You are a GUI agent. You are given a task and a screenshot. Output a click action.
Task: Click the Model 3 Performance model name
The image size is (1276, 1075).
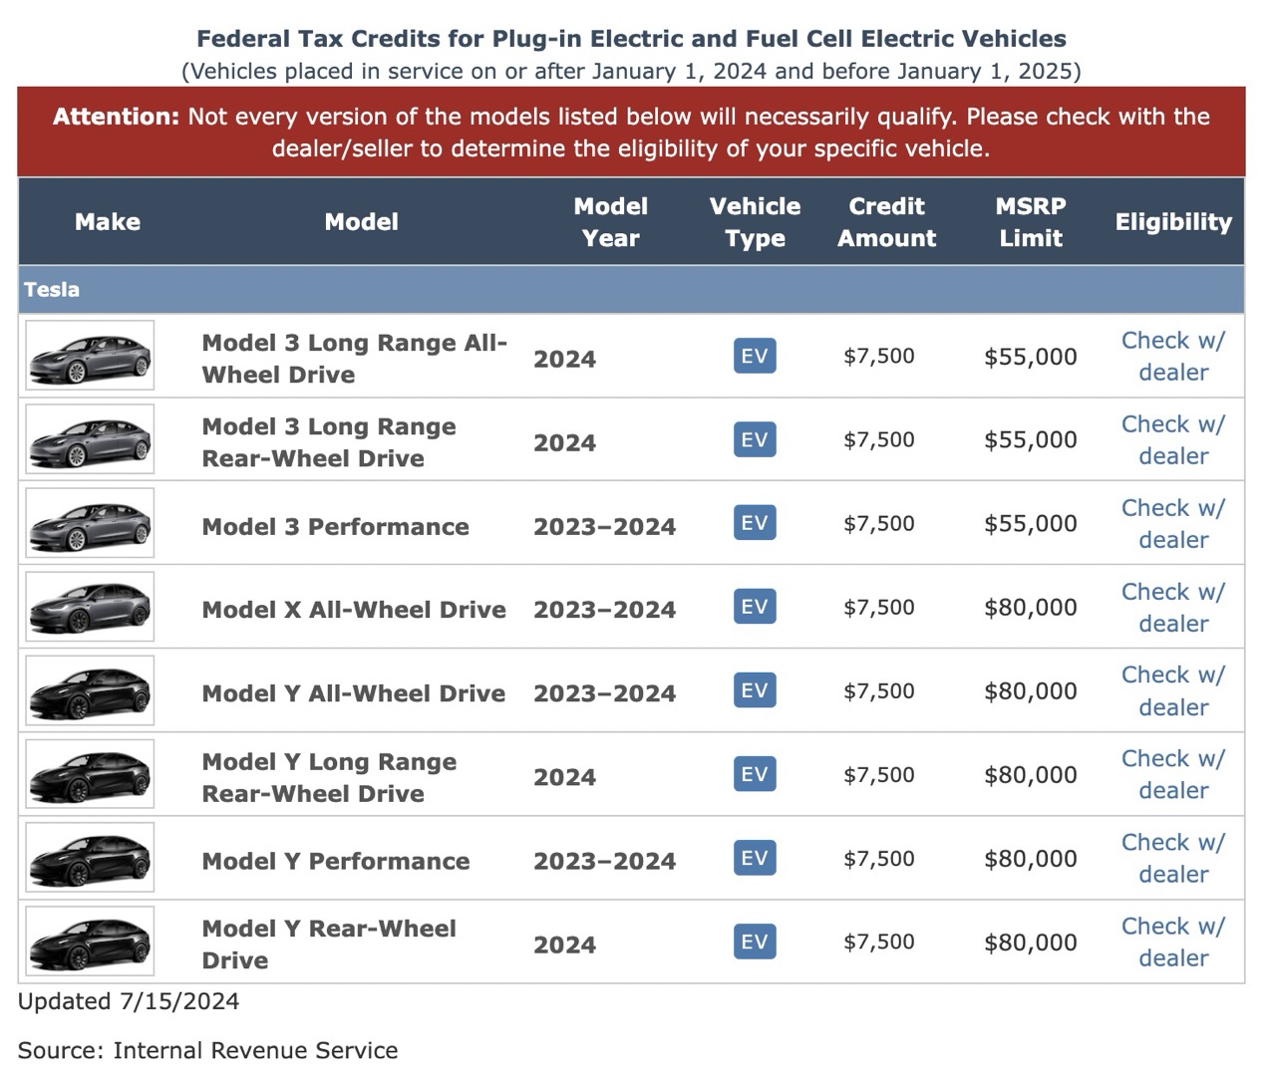pos(335,526)
